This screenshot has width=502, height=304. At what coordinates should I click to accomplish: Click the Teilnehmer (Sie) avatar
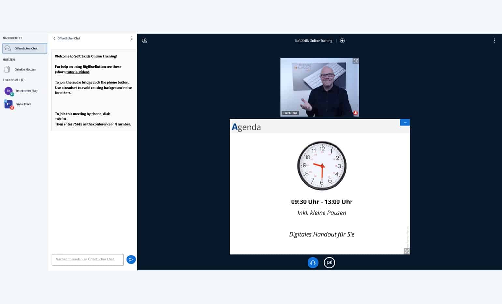(x=8, y=91)
